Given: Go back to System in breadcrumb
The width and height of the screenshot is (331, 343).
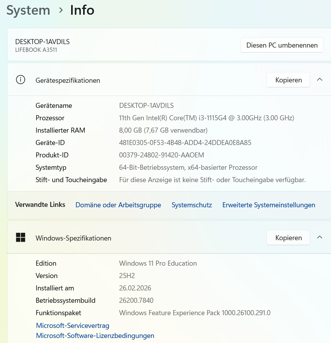Looking at the screenshot, I should [28, 10].
